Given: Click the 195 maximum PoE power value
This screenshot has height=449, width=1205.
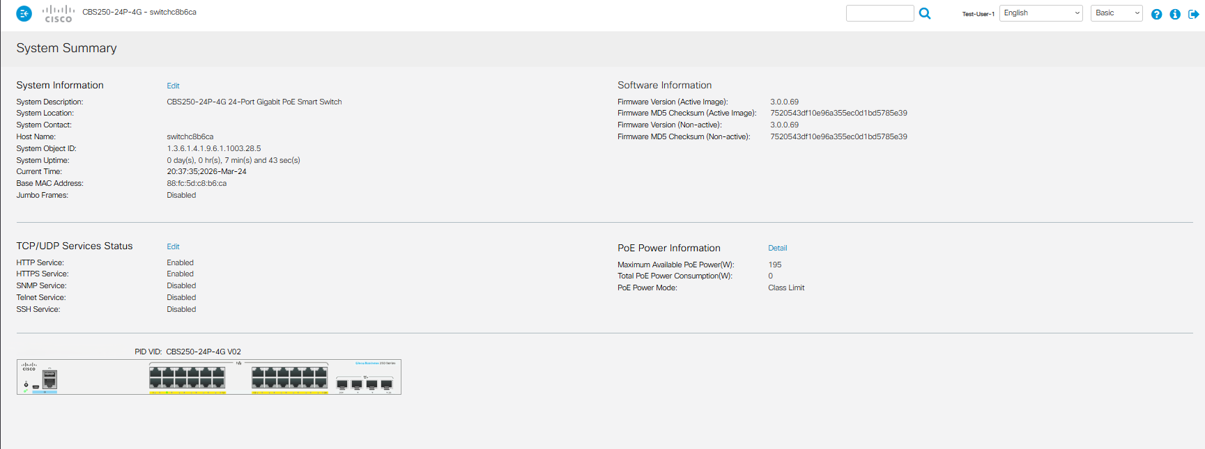Looking at the screenshot, I should click(775, 265).
